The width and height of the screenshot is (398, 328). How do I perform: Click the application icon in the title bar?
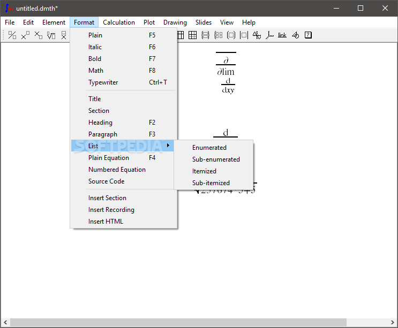(x=9, y=8)
